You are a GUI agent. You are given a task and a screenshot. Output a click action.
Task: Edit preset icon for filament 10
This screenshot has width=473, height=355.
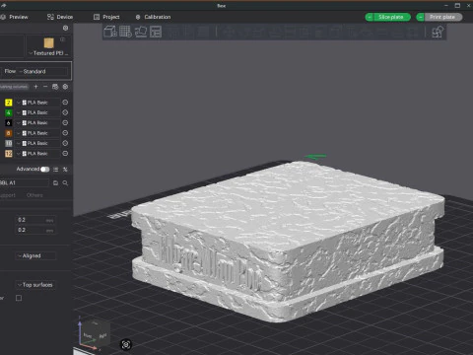(x=65, y=143)
